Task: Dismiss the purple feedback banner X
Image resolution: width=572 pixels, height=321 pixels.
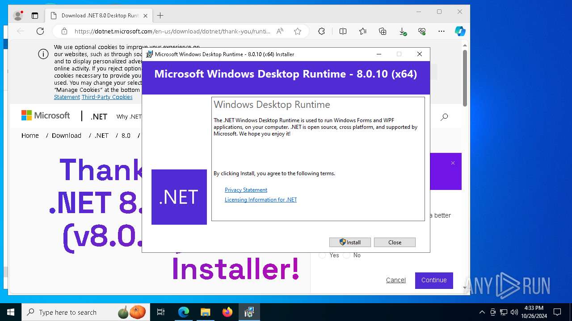Action: coord(453,163)
